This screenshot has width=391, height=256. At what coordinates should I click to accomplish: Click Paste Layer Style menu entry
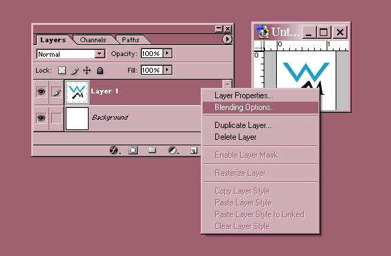(x=260, y=203)
